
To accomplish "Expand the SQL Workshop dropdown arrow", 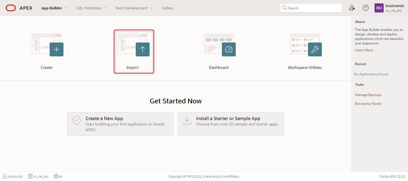I will 105,8.
